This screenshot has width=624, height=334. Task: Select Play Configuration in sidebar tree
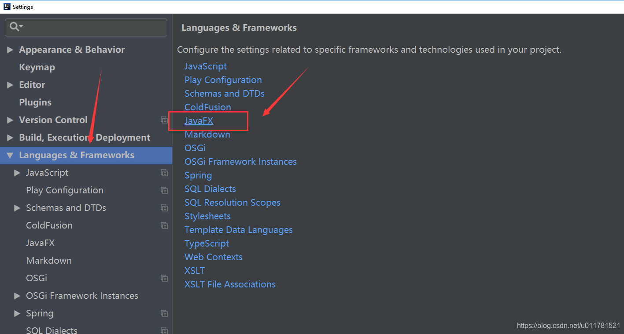coord(65,190)
